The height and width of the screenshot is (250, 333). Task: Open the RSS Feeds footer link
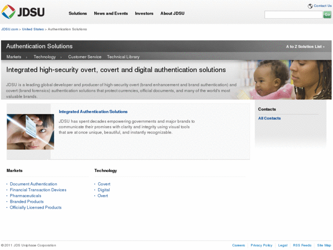click(x=302, y=245)
